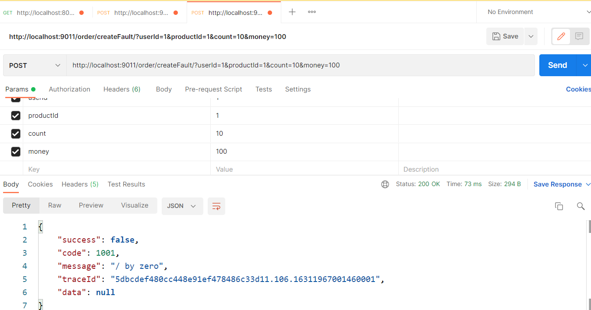Open tab options three-dots menu
This screenshot has width=591, height=310.
[x=312, y=12]
